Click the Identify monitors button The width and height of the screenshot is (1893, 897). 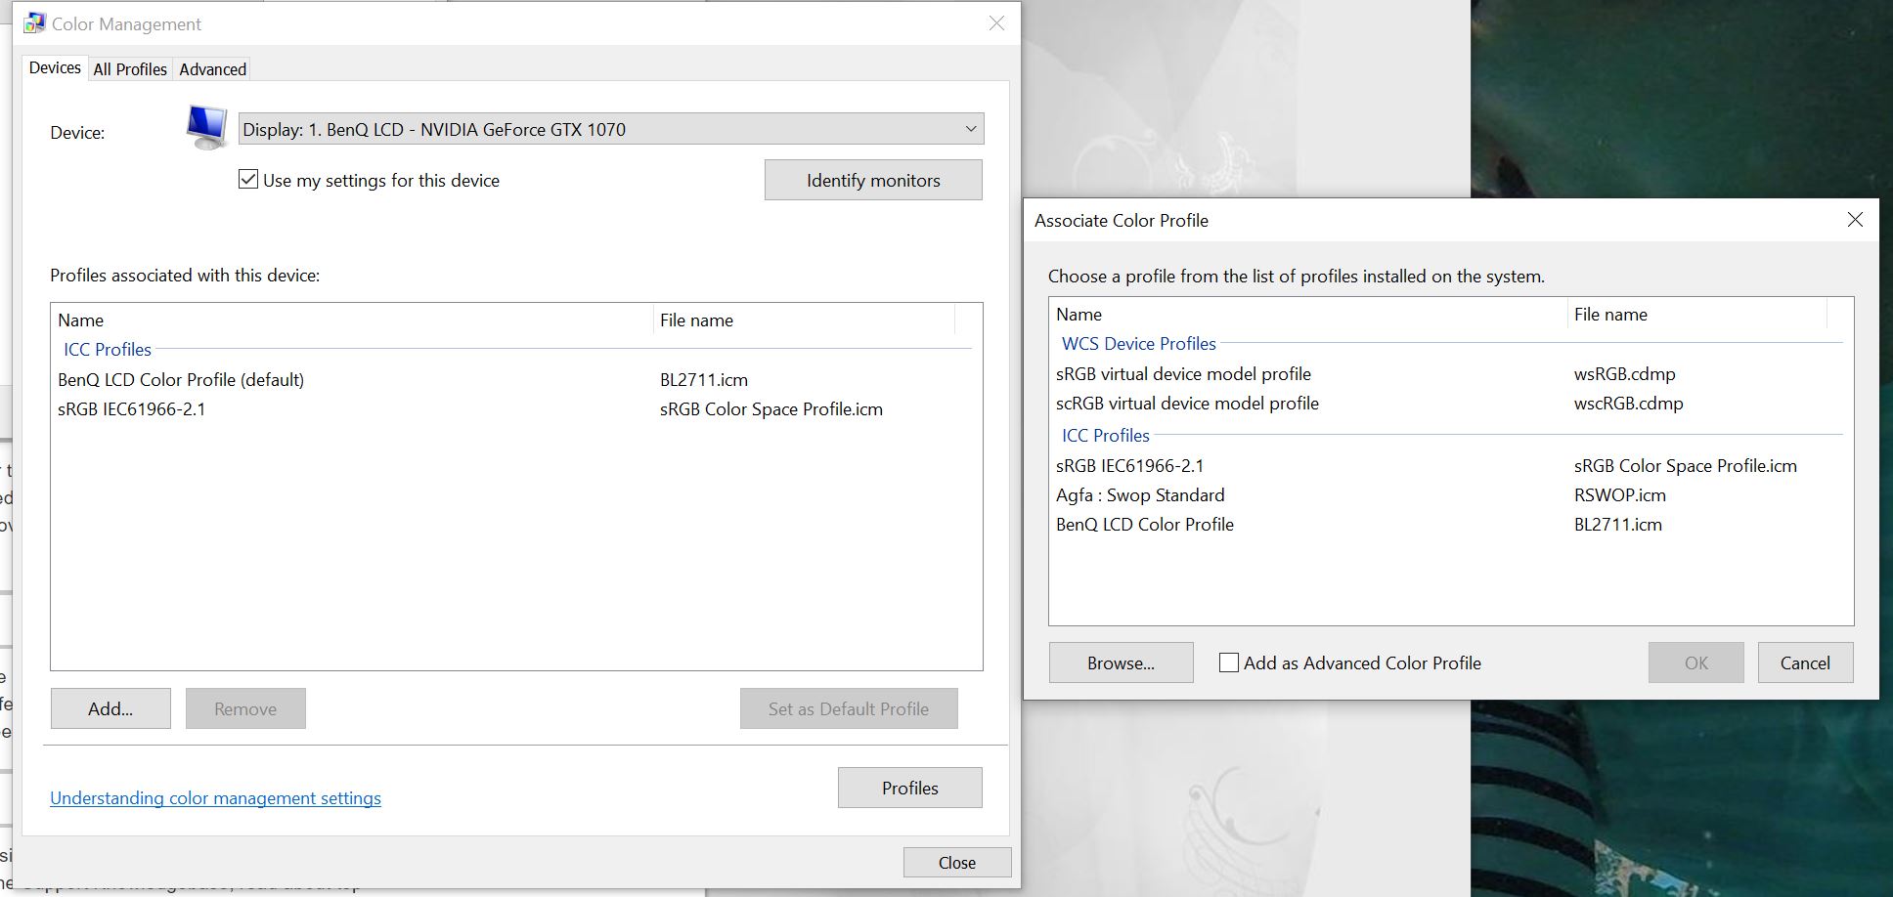pyautogui.click(x=872, y=180)
